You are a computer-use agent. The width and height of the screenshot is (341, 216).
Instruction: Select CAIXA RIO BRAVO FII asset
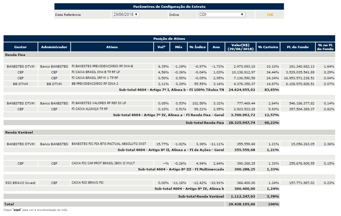click(x=88, y=183)
